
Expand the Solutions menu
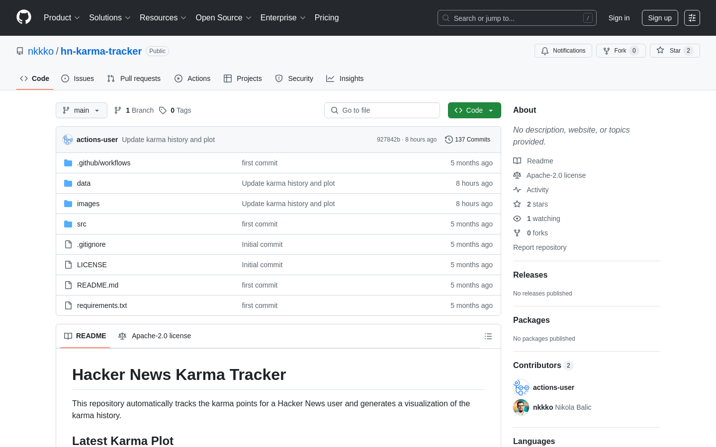[110, 18]
